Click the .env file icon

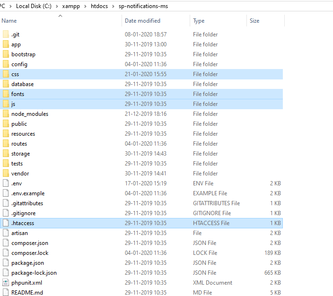[x=6, y=183]
